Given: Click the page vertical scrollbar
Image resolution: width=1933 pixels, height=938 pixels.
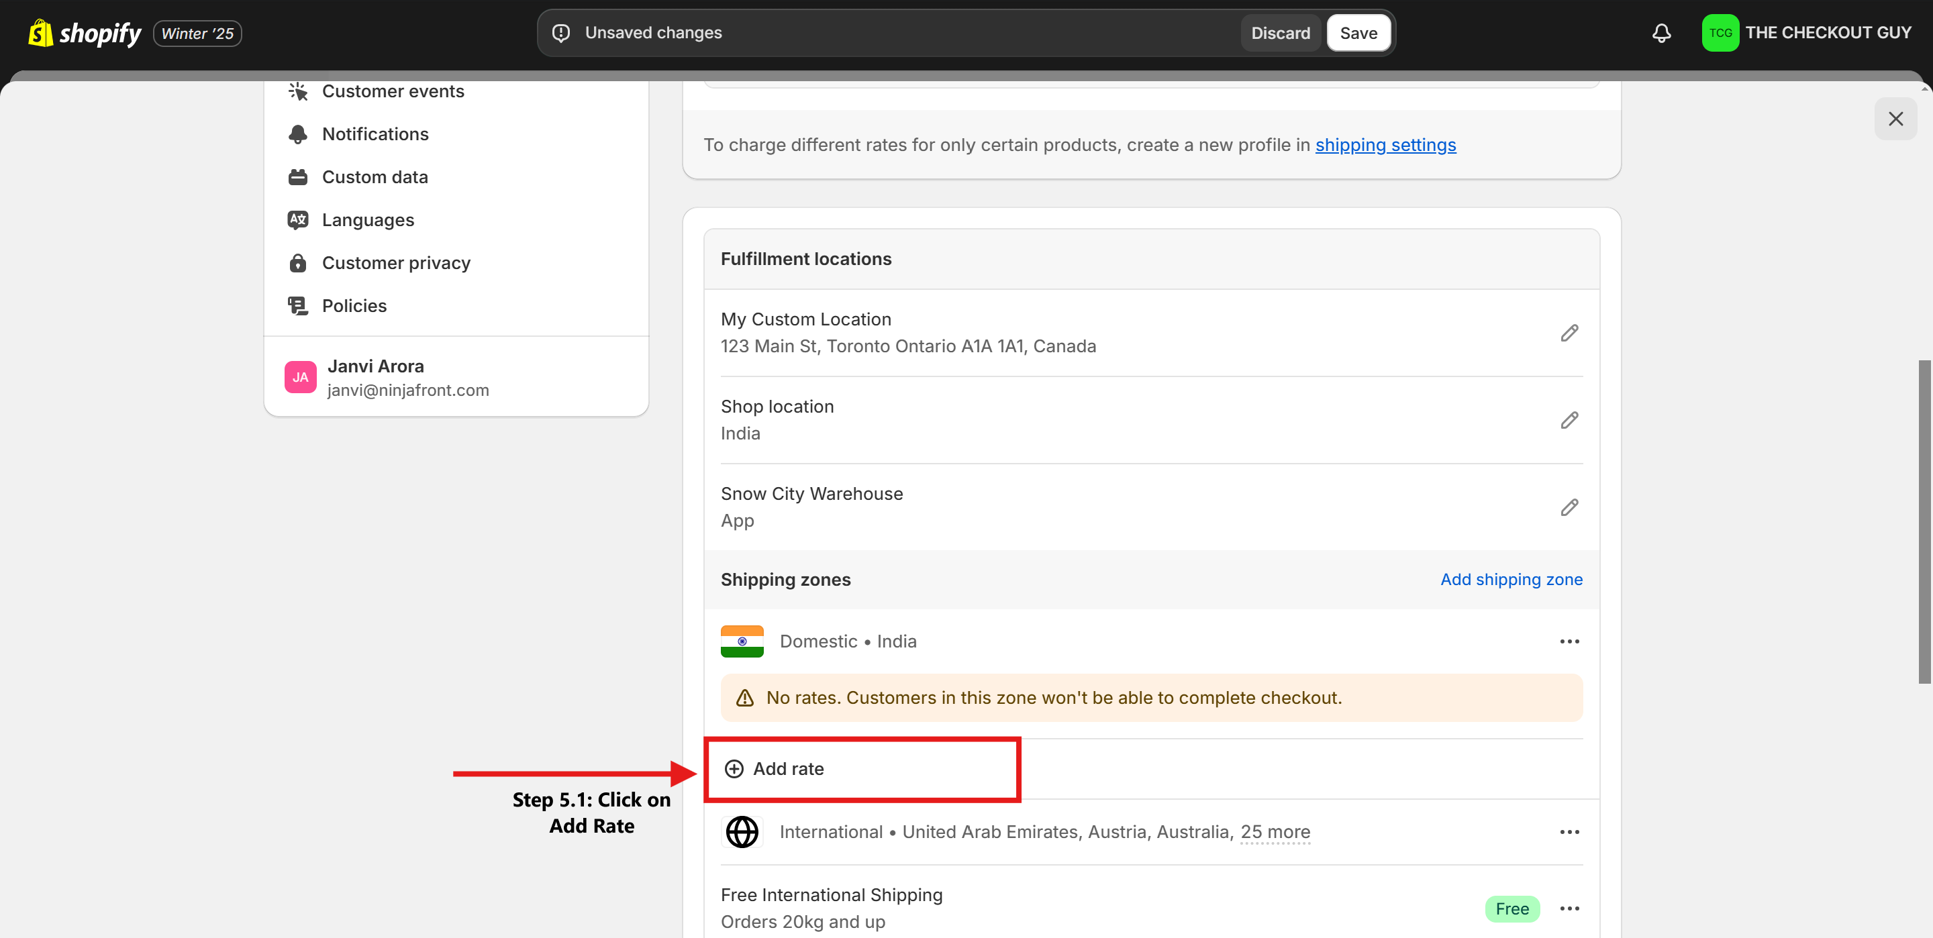Looking at the screenshot, I should (1925, 521).
